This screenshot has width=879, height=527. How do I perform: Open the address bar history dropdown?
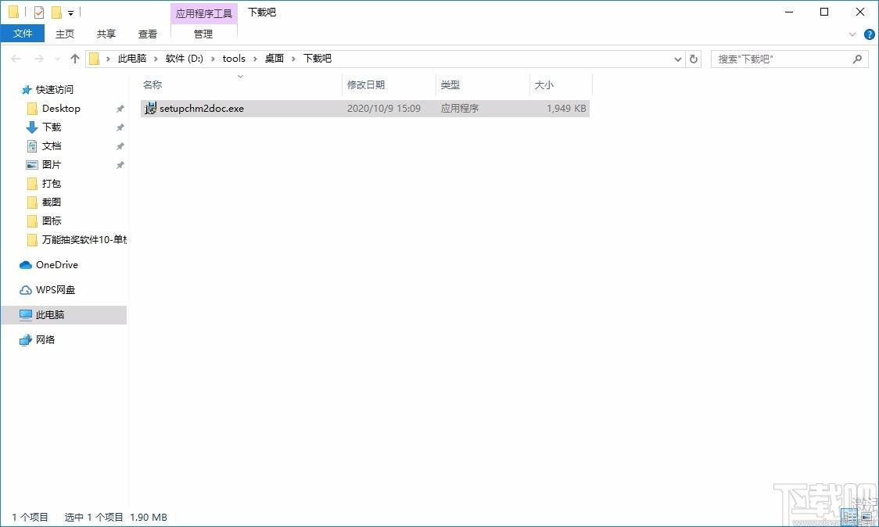(678, 59)
